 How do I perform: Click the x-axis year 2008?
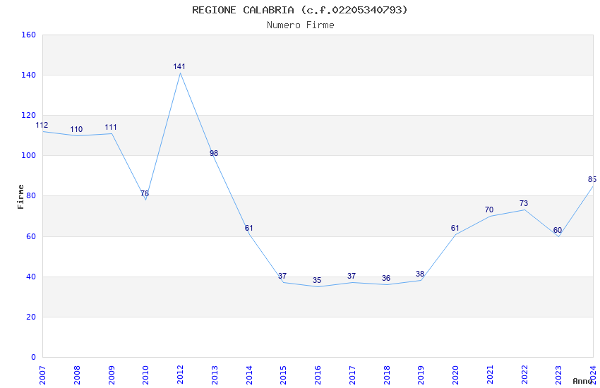pyautogui.click(x=77, y=375)
